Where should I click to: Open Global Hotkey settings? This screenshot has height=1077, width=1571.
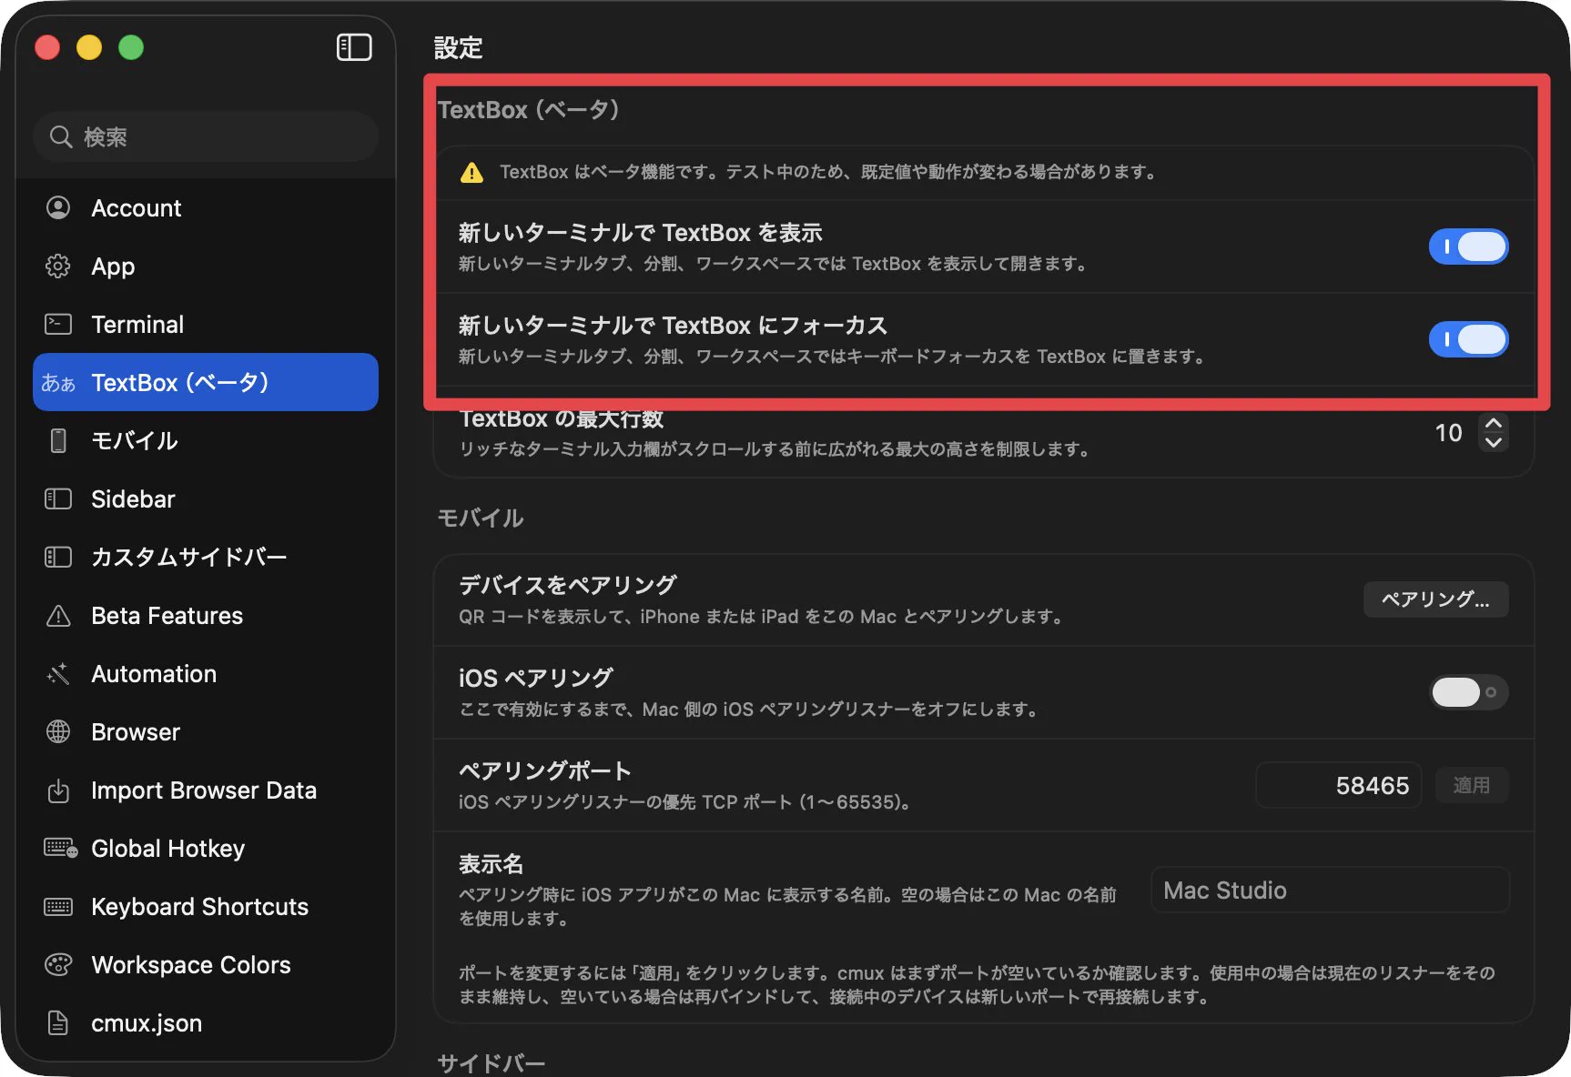[206, 848]
